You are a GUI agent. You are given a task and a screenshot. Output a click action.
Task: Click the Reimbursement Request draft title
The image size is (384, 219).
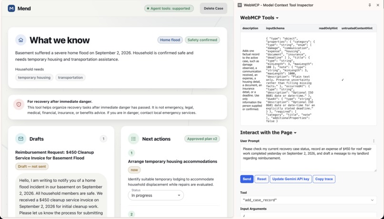[55, 155]
